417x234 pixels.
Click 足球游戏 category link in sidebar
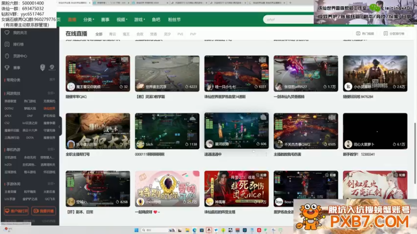[10, 172]
